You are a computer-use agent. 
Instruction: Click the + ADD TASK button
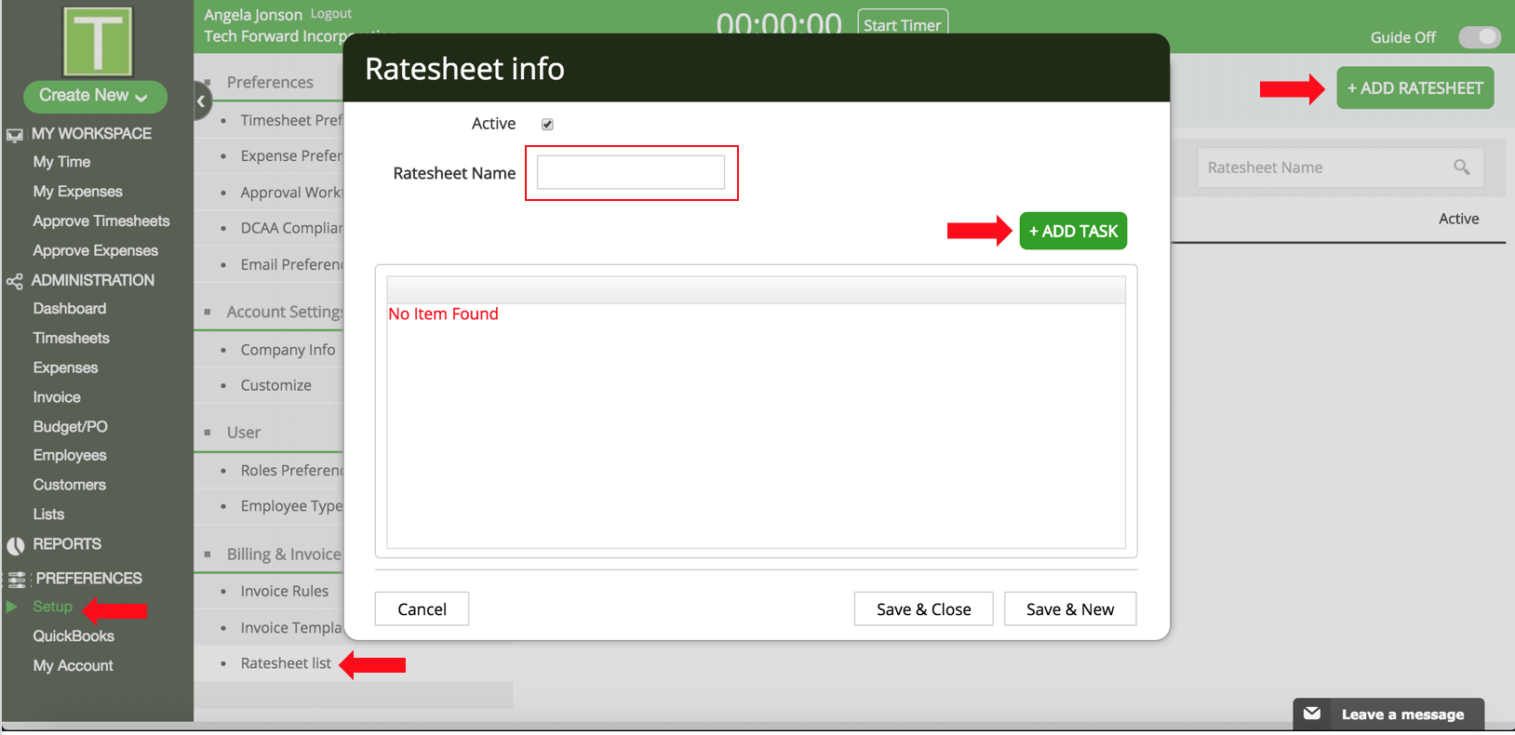[x=1073, y=231]
